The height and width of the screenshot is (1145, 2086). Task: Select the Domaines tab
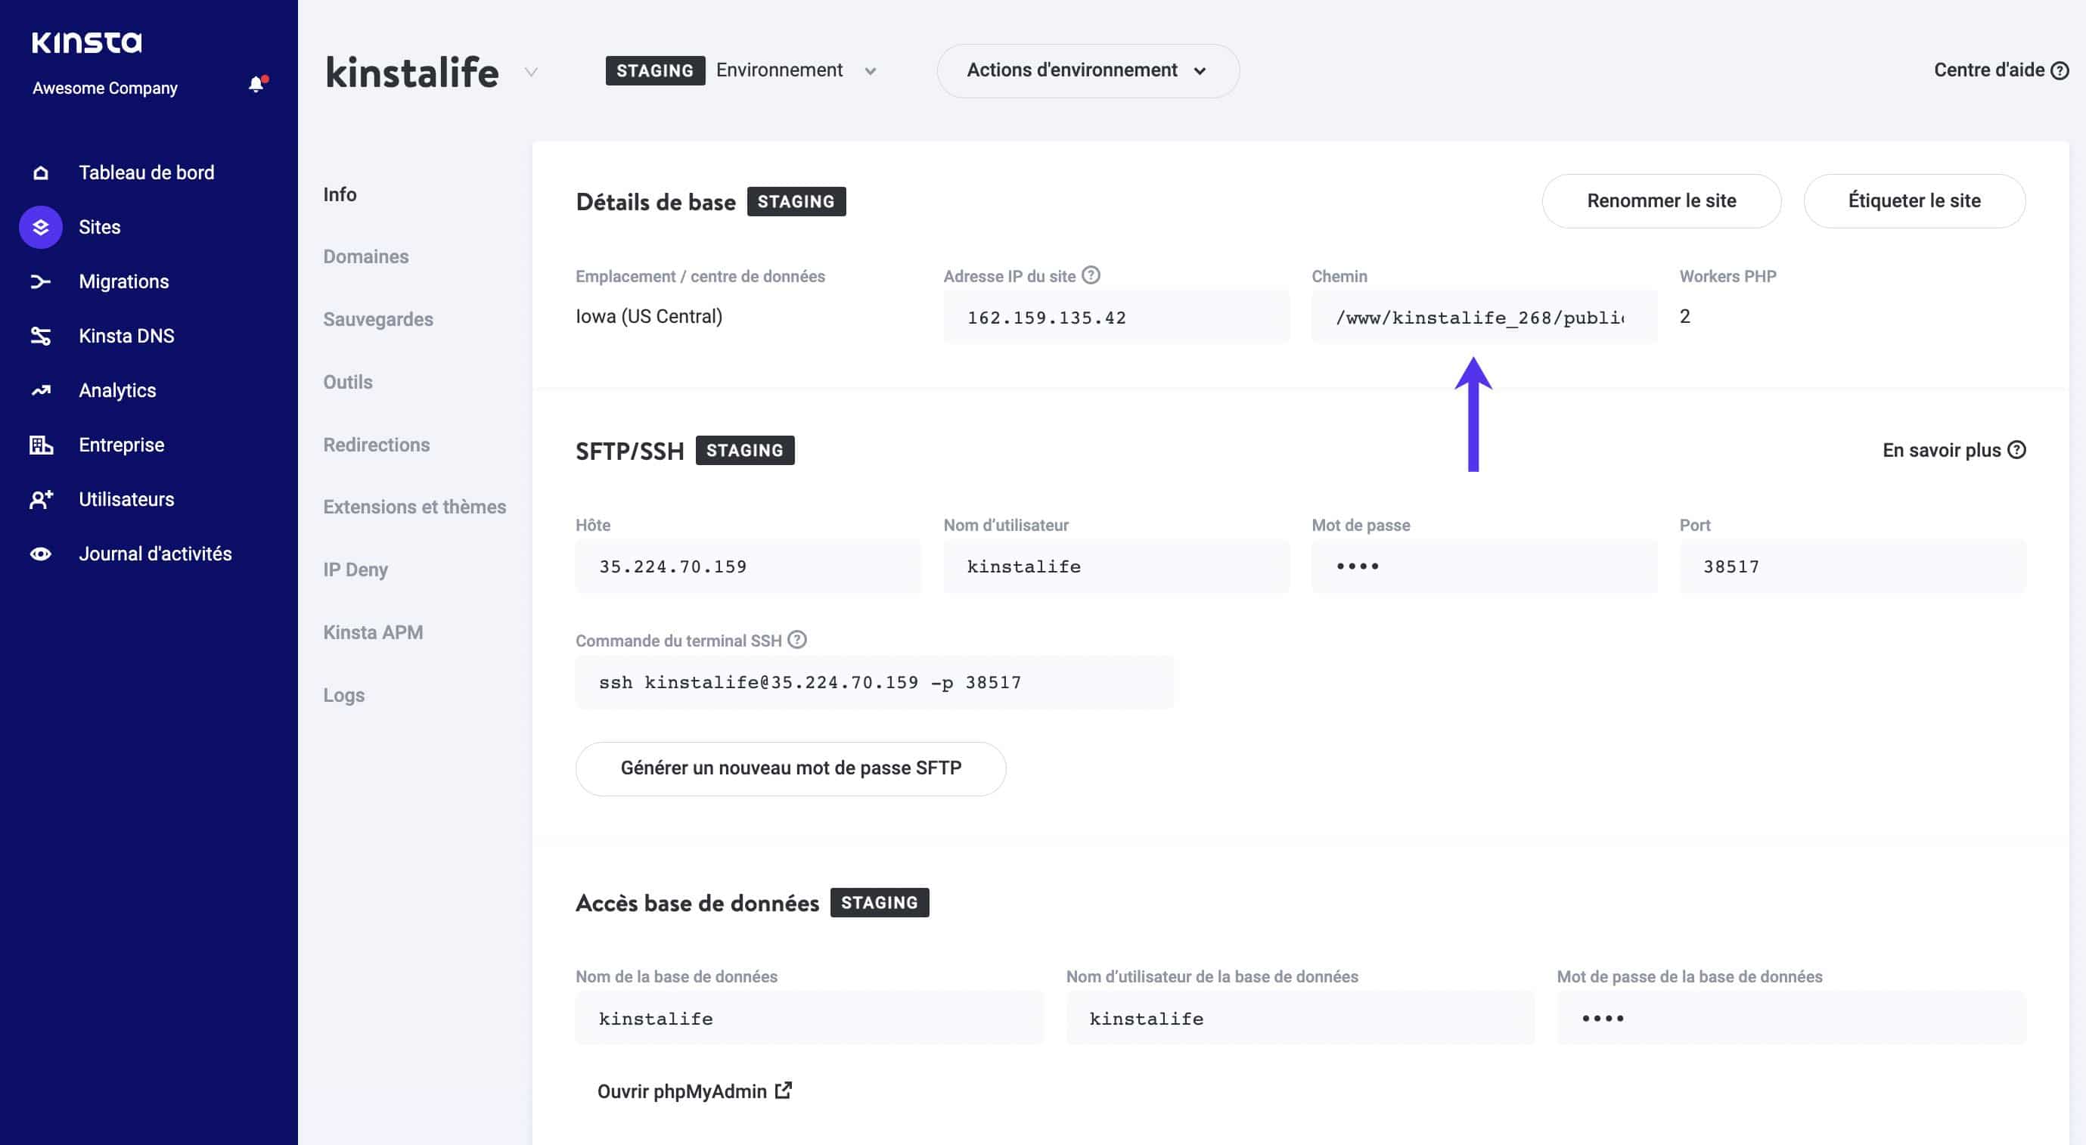tap(365, 256)
